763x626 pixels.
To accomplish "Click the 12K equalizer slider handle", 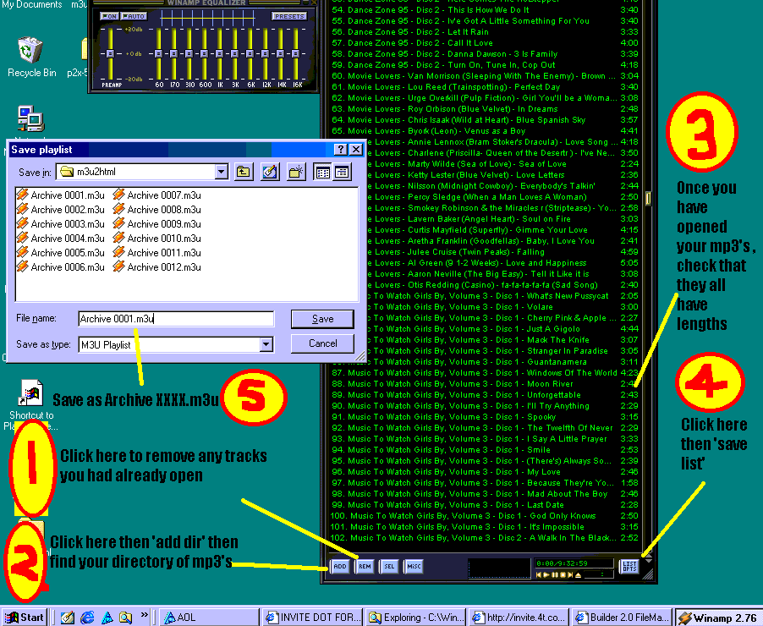I will tap(265, 53).
